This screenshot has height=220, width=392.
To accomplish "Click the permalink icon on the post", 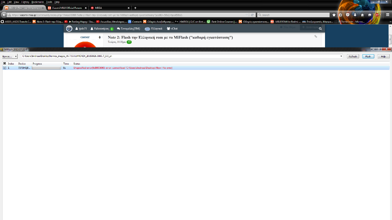I will [x=316, y=36].
